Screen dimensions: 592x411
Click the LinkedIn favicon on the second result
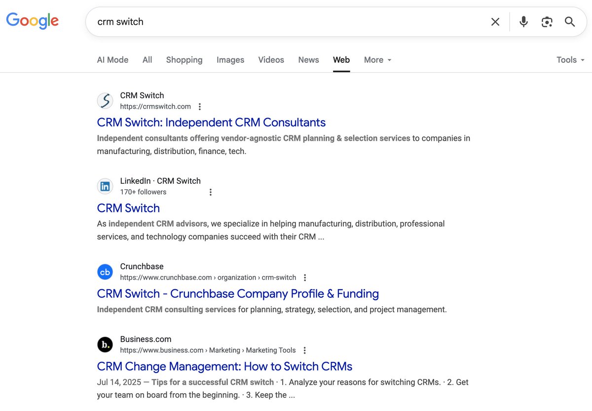coord(105,186)
